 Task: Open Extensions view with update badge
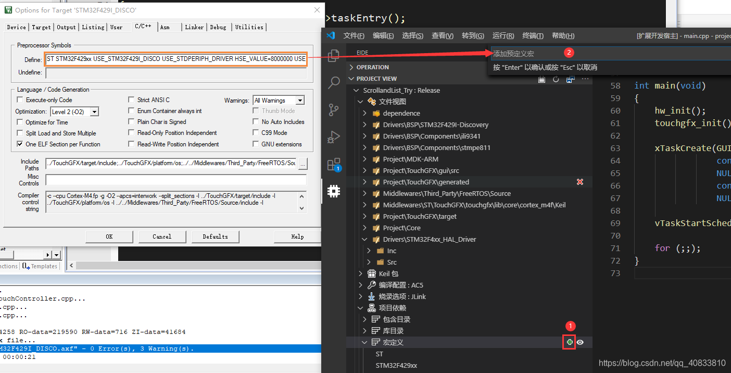pos(334,165)
